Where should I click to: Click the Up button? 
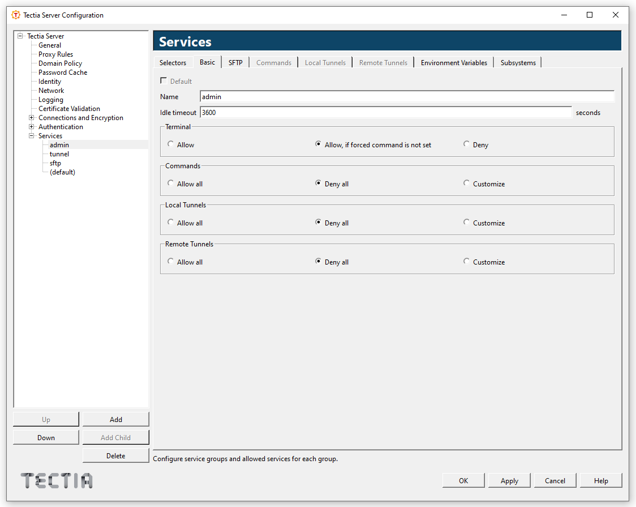[x=46, y=419]
